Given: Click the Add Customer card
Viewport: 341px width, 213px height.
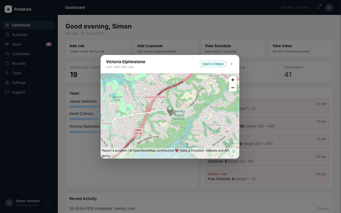Looking at the screenshot, I should pos(165,48).
